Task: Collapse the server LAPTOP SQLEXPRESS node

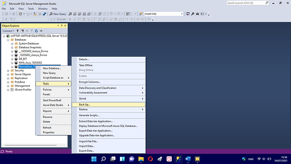Action: click(4, 36)
